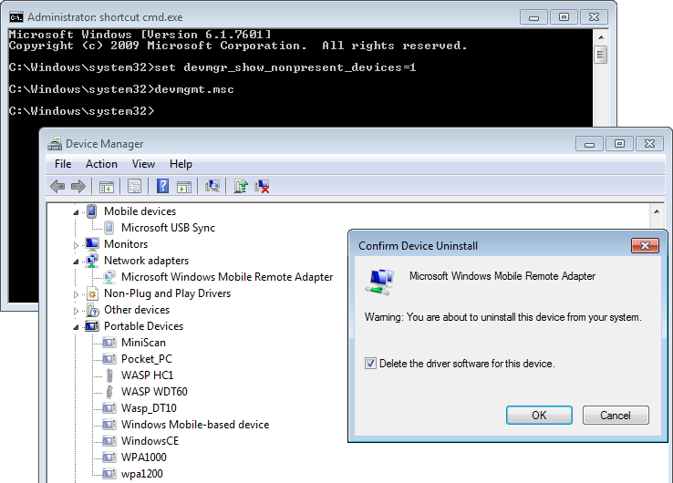
Task: Toggle the Show/Hide Console Tree toolbar icon
Action: pos(107,187)
